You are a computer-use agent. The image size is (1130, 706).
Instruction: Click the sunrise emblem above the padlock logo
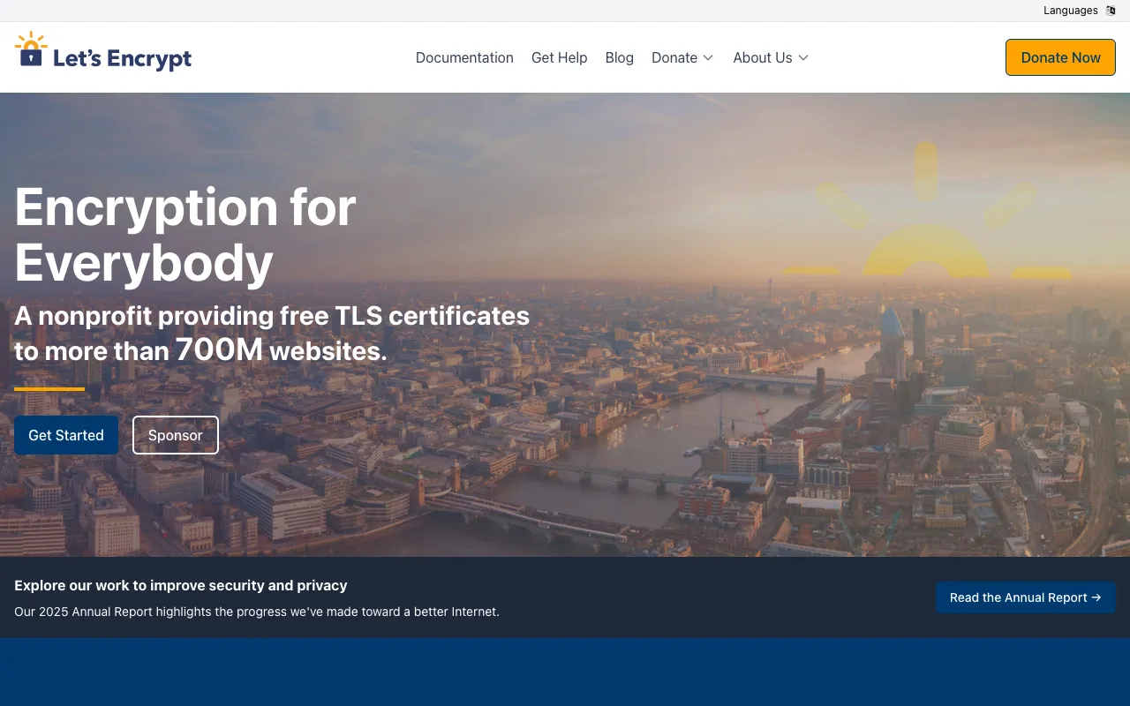[31, 39]
